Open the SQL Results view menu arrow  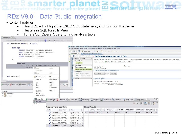click(x=157, y=103)
